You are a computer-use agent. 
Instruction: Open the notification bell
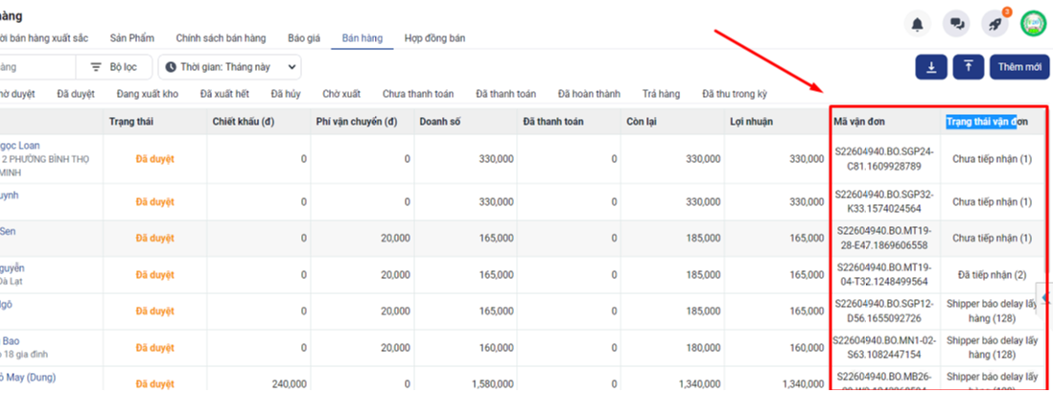click(x=918, y=24)
